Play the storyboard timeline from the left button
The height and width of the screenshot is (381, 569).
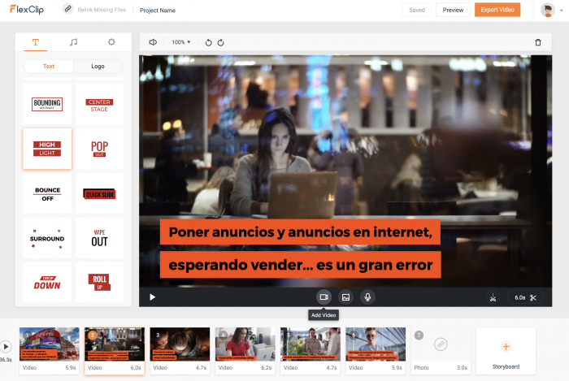click(x=6, y=347)
